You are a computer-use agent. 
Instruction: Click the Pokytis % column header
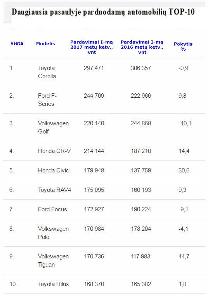183,46
